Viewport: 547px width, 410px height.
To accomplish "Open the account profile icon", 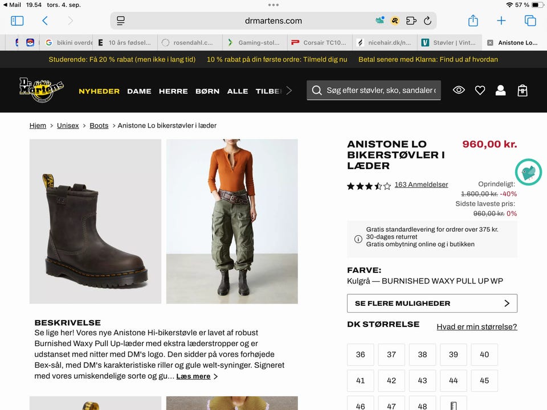I will tap(501, 90).
